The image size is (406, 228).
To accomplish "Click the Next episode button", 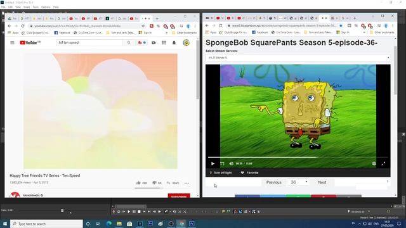I will [322, 182].
